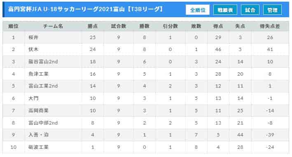Open the 全順位 tab
Screen dimensions: 292x157
click(x=198, y=10)
